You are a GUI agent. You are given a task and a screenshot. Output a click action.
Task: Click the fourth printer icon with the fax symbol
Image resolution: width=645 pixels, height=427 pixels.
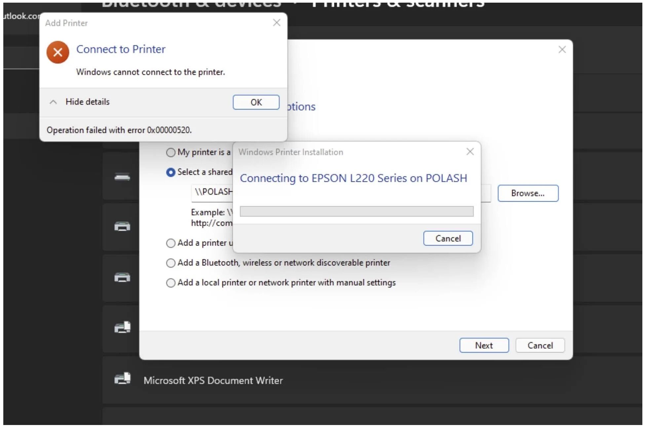(x=122, y=327)
